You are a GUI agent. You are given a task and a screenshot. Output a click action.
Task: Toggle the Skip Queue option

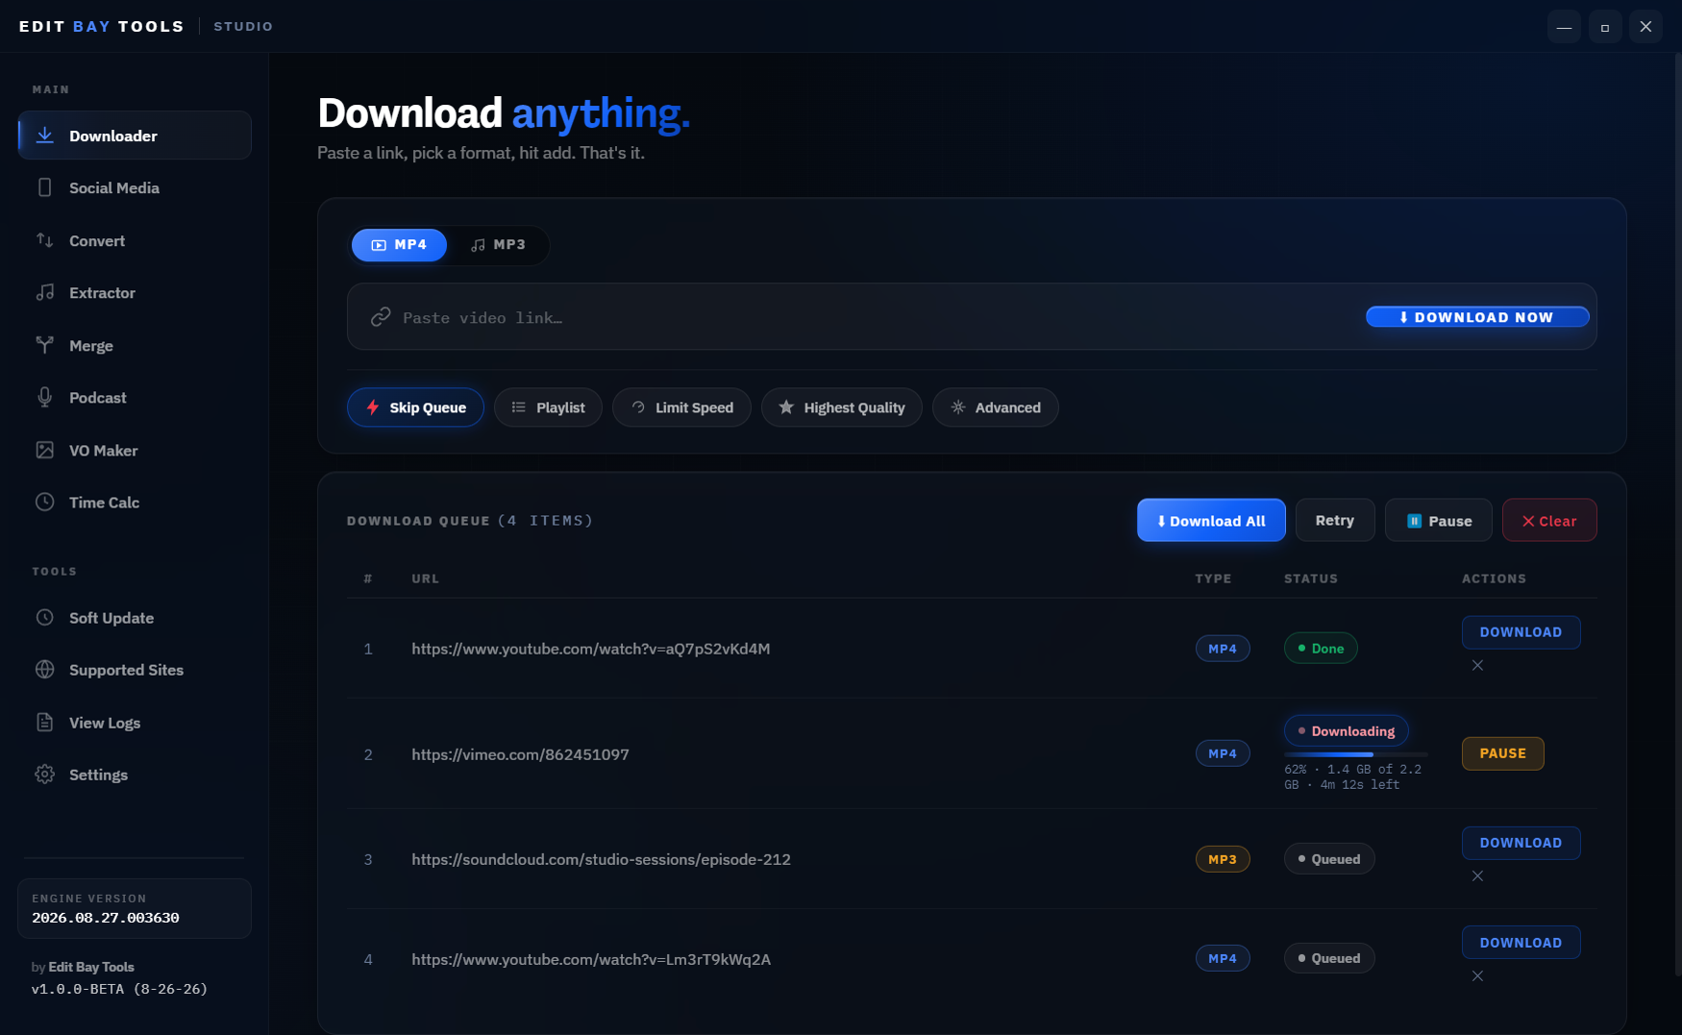tap(415, 407)
